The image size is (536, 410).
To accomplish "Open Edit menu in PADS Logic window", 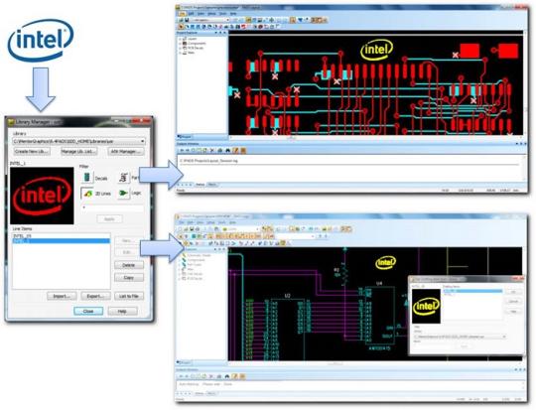I will pyautogui.click(x=192, y=222).
